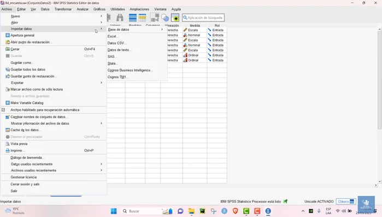382x217 pixels.
Task: Select Vista previa menu entry
Action: tap(19, 144)
